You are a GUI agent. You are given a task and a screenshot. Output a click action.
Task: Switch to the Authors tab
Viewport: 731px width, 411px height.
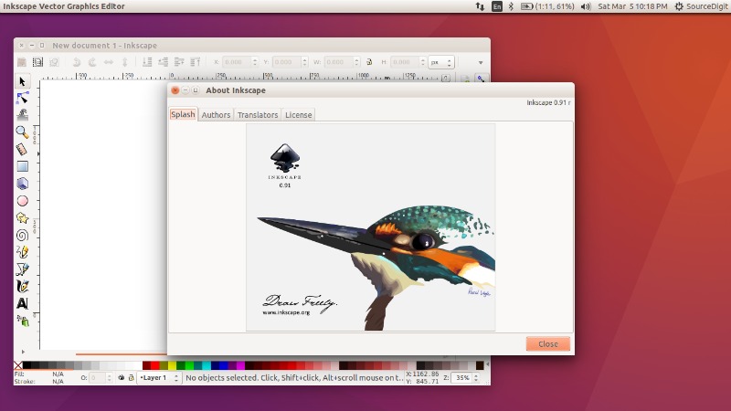[216, 115]
